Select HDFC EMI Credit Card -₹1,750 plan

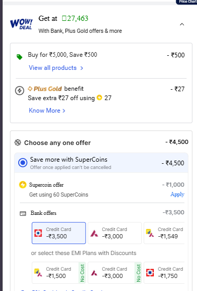tap(164, 273)
